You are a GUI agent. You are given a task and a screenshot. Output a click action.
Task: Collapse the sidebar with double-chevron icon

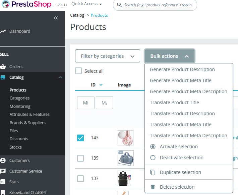pos(56,18)
